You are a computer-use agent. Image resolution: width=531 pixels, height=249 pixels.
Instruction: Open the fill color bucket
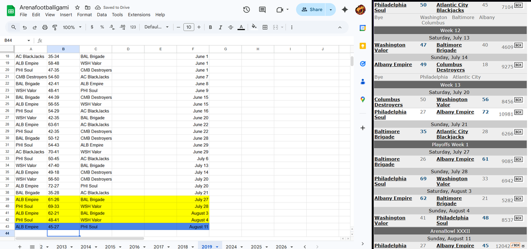254,27
